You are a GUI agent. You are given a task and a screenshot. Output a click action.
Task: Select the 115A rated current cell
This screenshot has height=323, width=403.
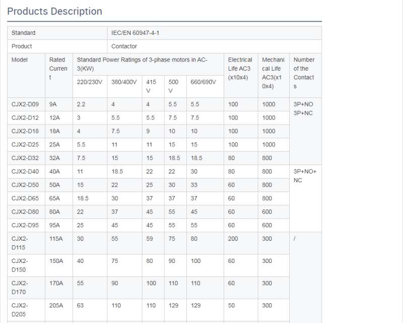56,239
